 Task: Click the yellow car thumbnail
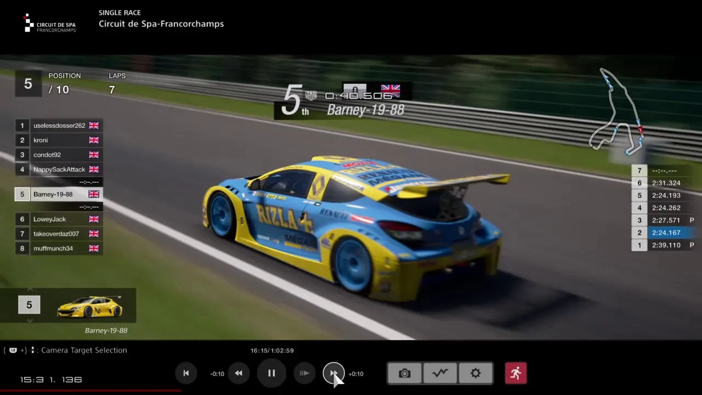90,306
